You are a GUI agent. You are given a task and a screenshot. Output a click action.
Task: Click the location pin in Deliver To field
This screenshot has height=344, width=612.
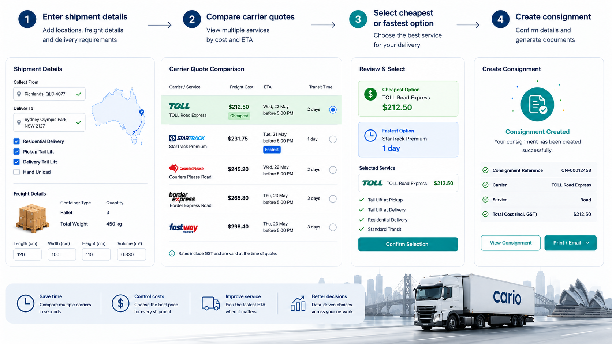(x=19, y=122)
